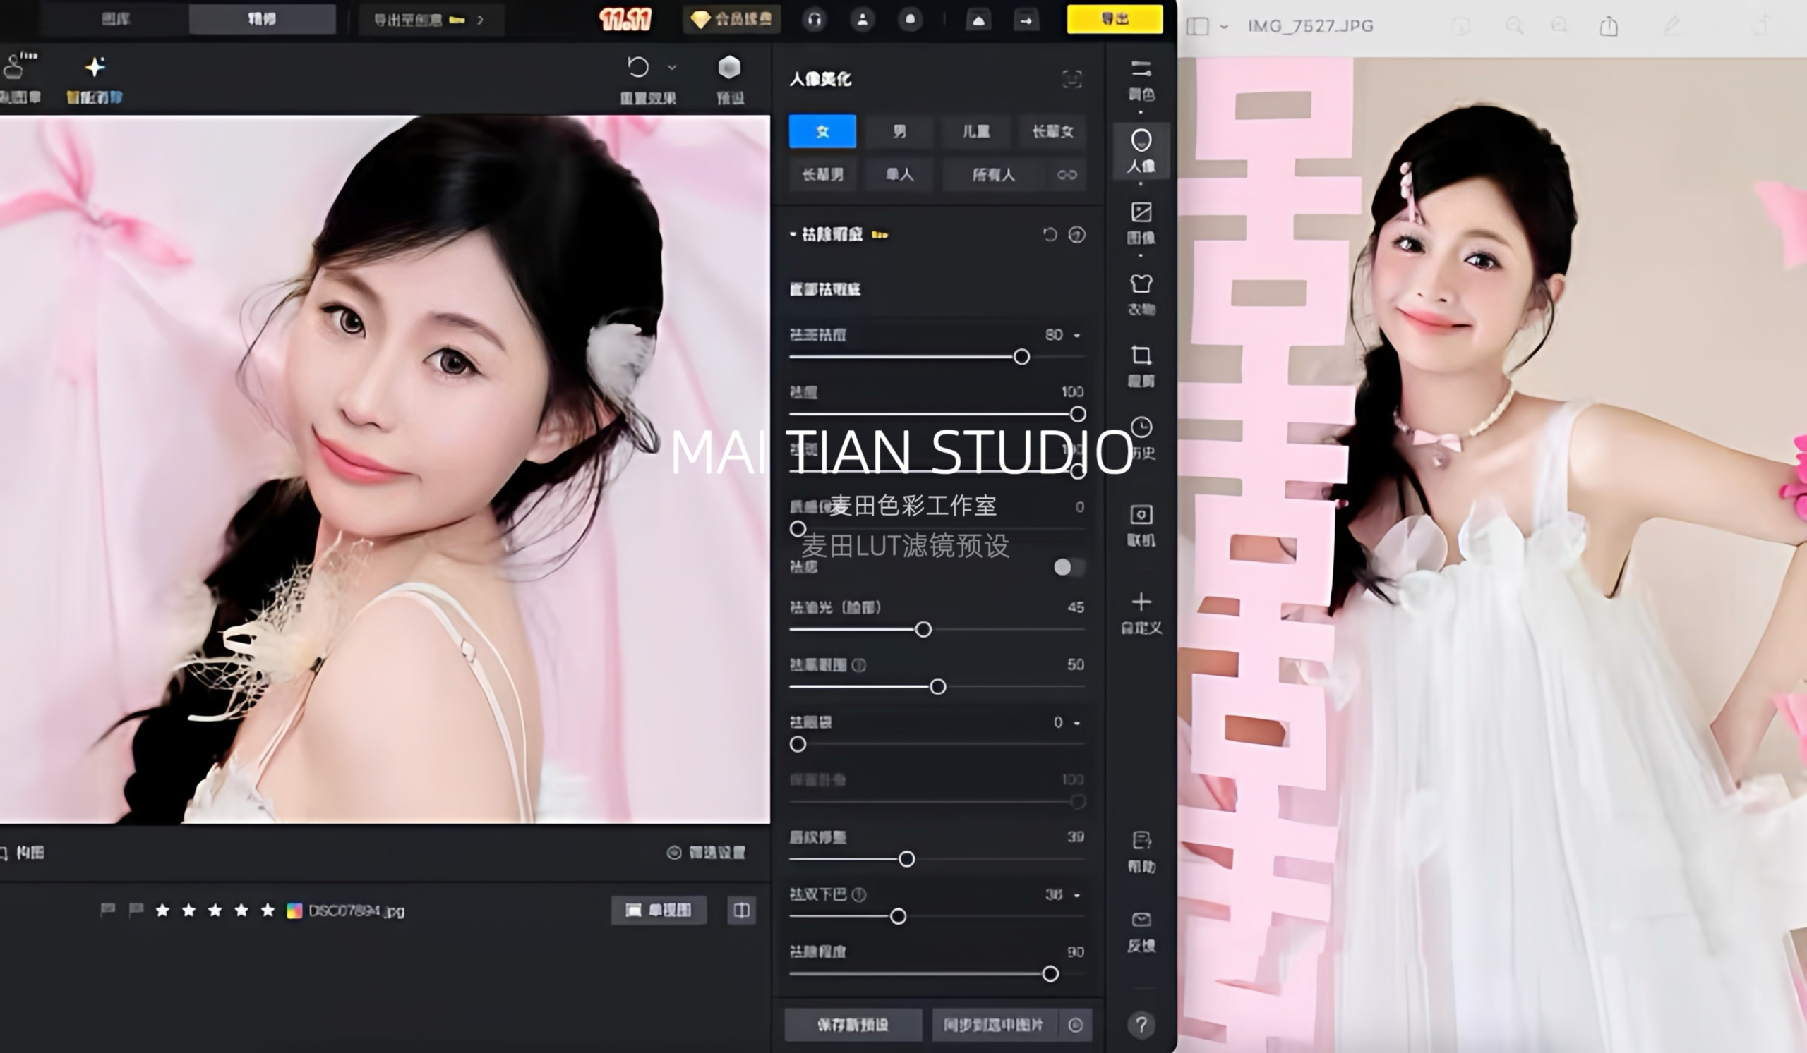The width and height of the screenshot is (1807, 1053).
Task: Click 保存新预设 button
Action: (853, 1025)
